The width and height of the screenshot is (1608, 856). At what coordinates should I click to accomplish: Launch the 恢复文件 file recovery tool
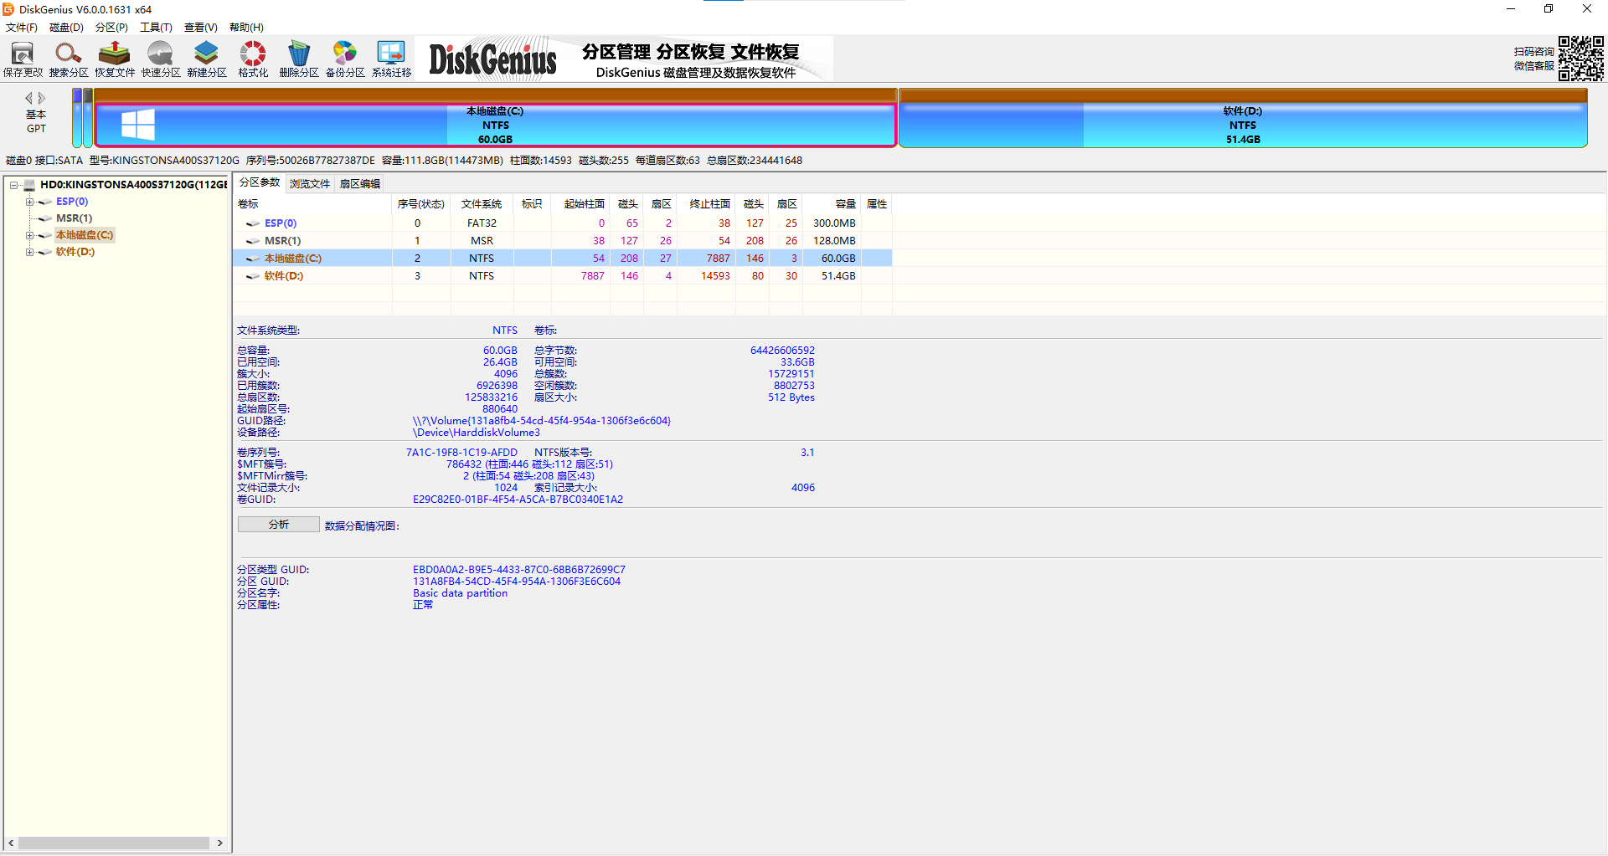pyautogui.click(x=115, y=59)
